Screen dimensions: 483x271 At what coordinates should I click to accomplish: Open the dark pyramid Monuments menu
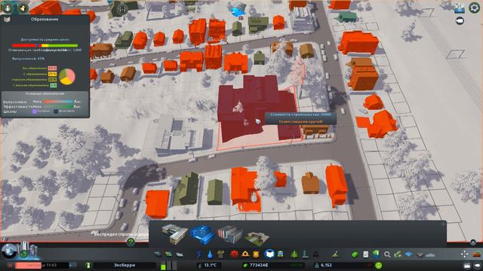[316, 254]
